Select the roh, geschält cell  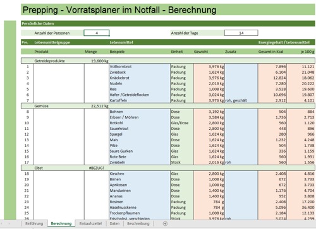coord(241,100)
